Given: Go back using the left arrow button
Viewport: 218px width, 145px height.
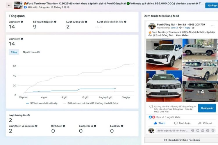Looking at the screenshot, I should pyautogui.click(x=9, y=6).
